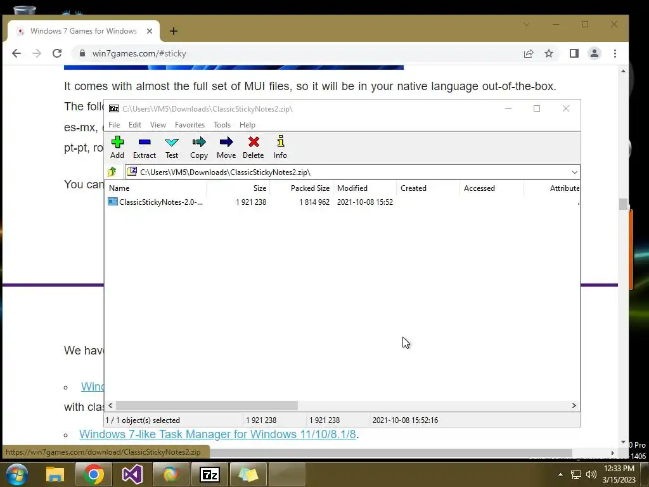This screenshot has width=649, height=487.
Task: Show hidden tray icons arrow
Action: click(560, 474)
